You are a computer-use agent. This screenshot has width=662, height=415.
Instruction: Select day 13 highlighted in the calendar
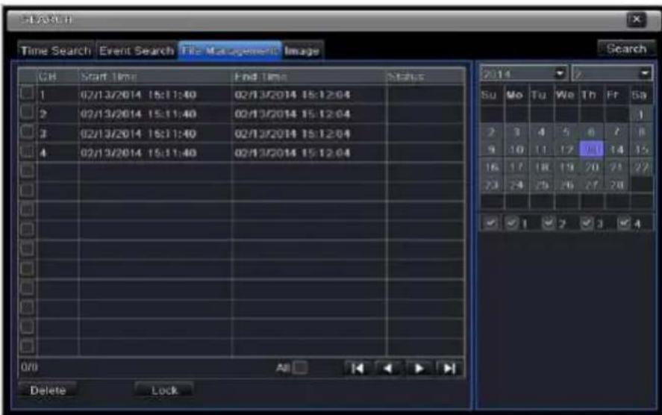point(592,149)
